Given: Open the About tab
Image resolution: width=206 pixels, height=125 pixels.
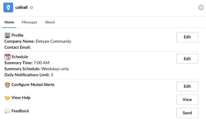Looking at the screenshot, I should 50,22.
